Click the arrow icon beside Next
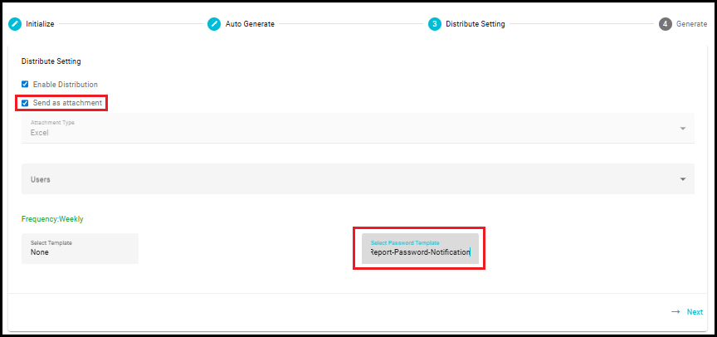Screen dimensions: 717x337 point(676,312)
